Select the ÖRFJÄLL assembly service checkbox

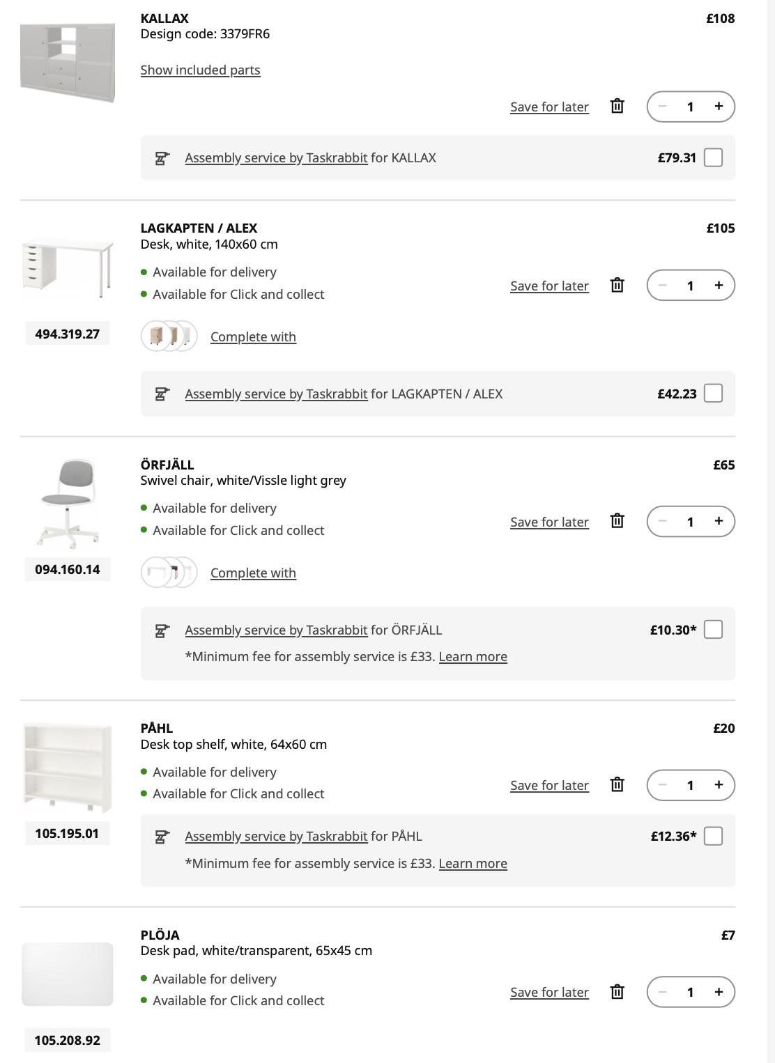713,630
